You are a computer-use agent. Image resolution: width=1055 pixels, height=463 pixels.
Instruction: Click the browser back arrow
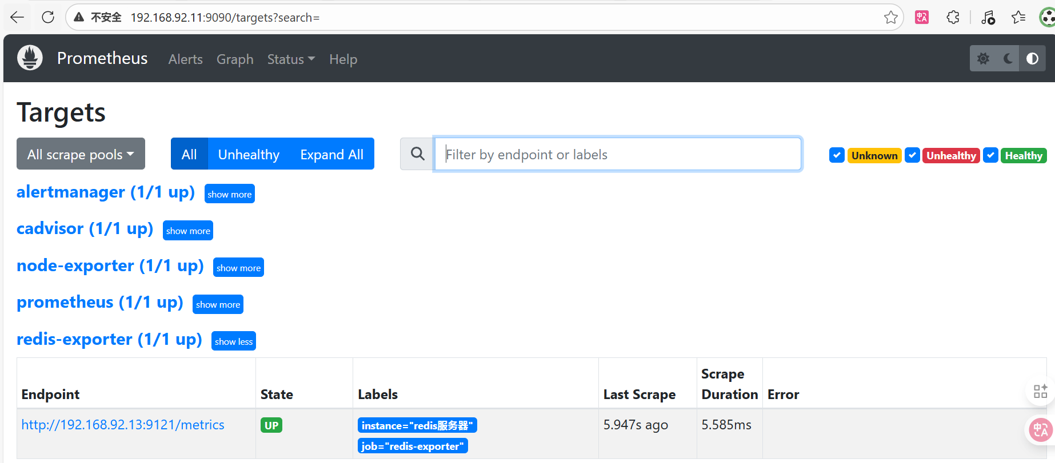pyautogui.click(x=17, y=18)
